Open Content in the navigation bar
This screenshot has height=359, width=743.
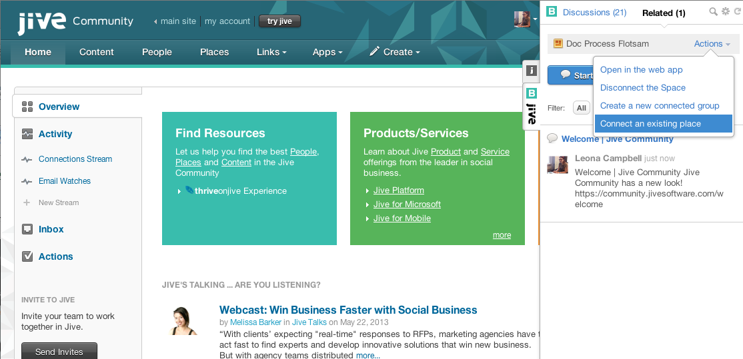click(x=97, y=52)
